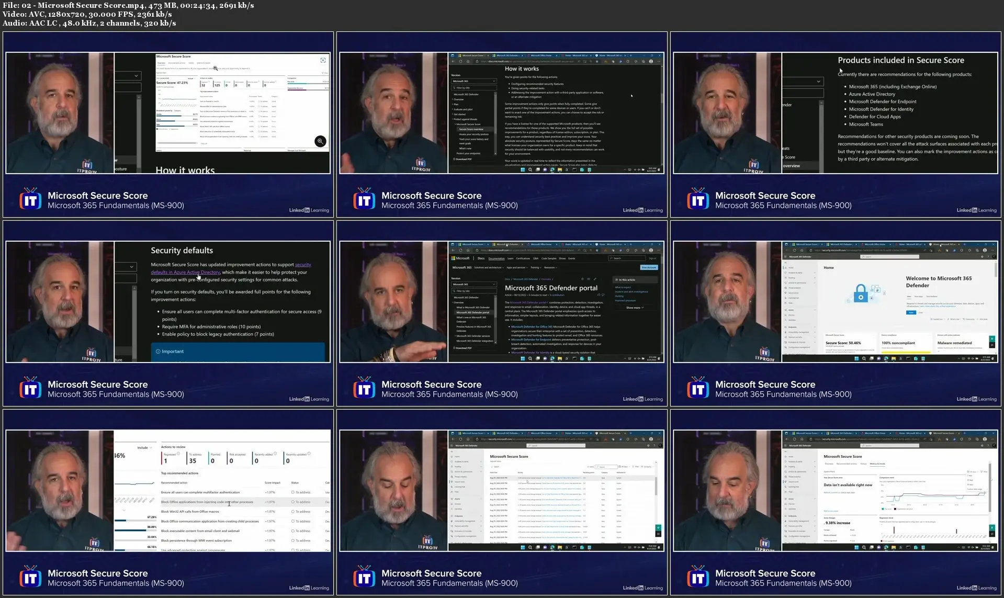Open the Certifications item in the Docs header
The image size is (1004, 598).
pyautogui.click(x=523, y=258)
